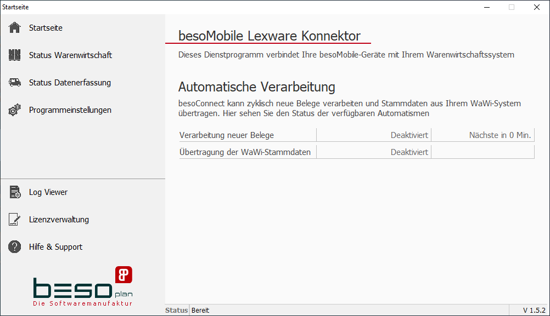Click the Lizenzverwaltung signature icon

pos(14,220)
